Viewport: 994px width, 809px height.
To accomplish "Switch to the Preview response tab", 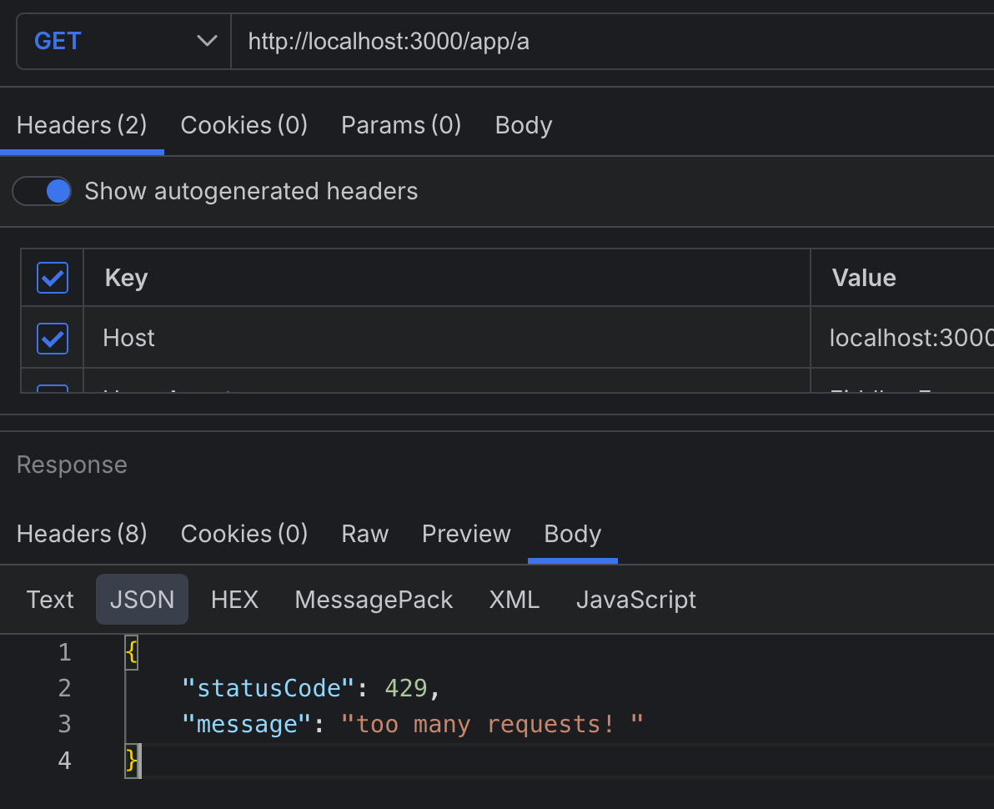I will coord(466,534).
